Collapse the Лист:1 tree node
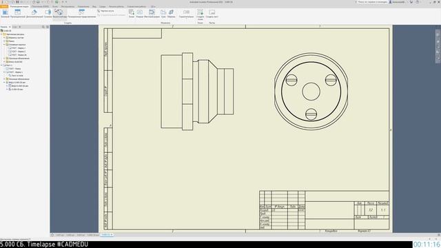This screenshot has width=441, height=248. click(x=1, y=65)
